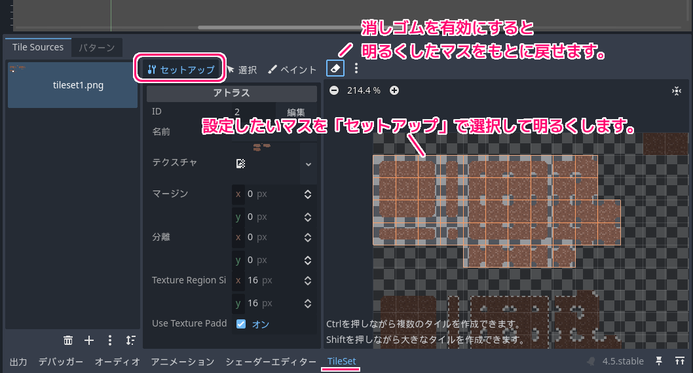Screen dimensions: 693x373
Task: Open the three-dot menu next to the eraser
Action: pos(356,68)
